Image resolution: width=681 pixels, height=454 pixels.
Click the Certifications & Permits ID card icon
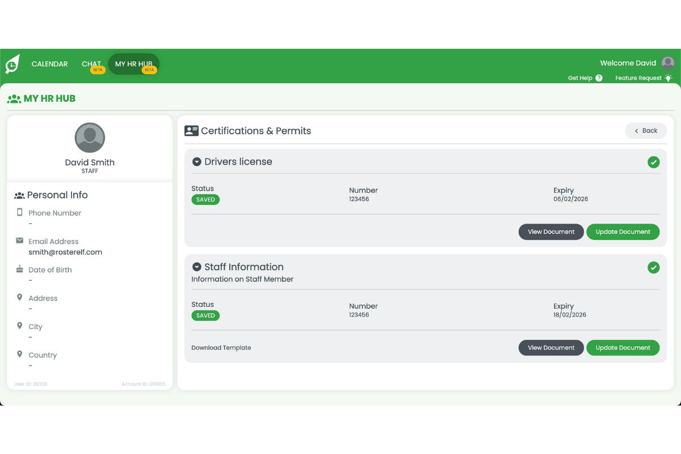click(191, 131)
